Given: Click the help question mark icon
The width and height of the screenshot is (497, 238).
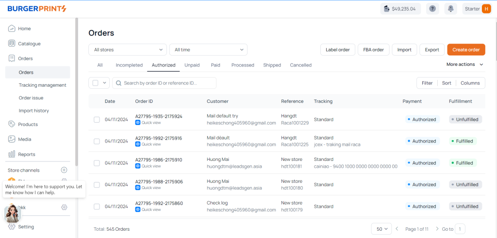Looking at the screenshot, I should [x=432, y=9].
